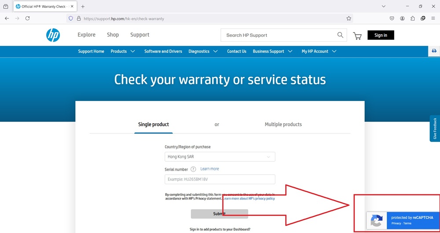440x233 pixels.
Task: Expand the Diagnostics menu
Action: (x=203, y=51)
